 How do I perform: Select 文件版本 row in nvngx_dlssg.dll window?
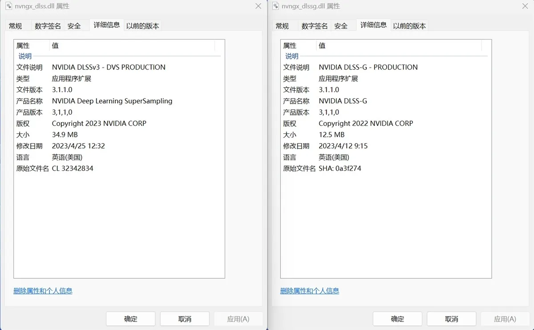[x=385, y=90]
